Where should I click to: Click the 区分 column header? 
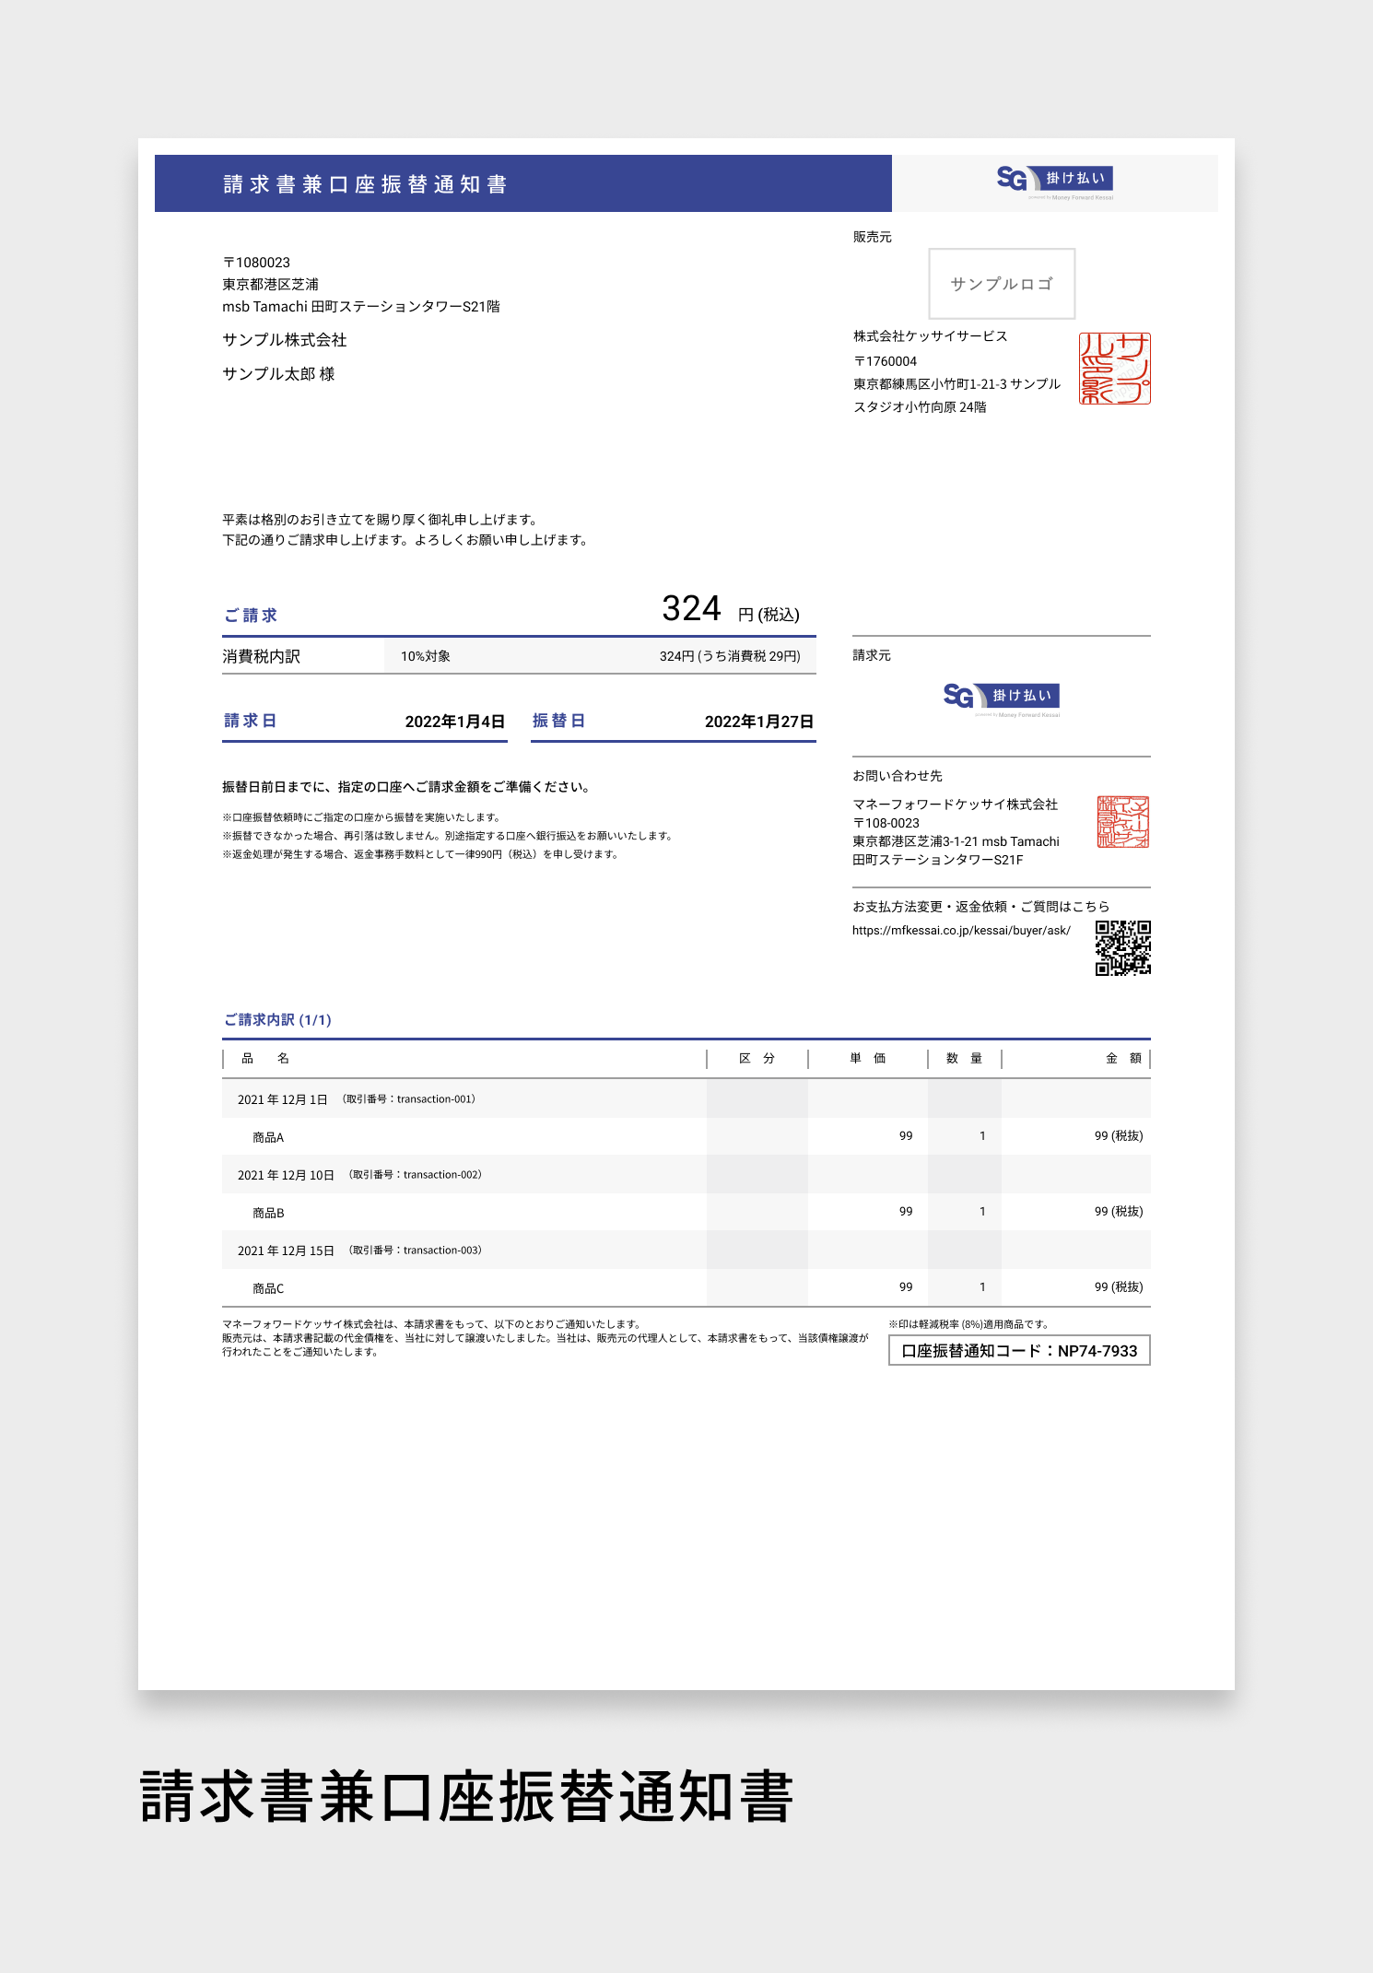757,1059
